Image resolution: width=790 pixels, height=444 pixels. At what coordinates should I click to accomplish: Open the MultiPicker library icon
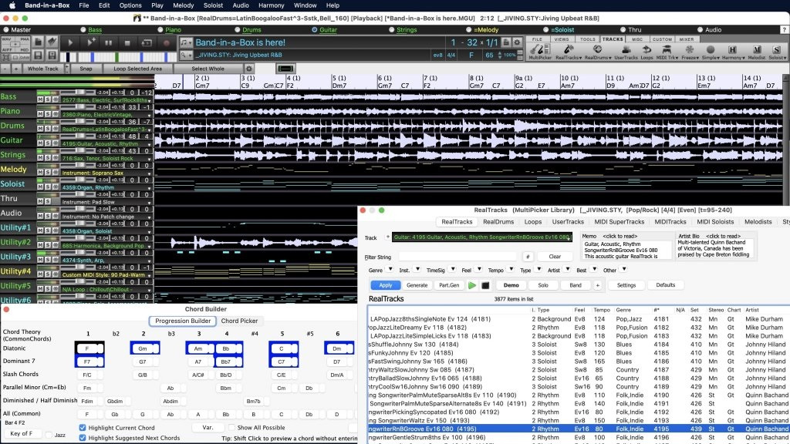click(x=540, y=50)
